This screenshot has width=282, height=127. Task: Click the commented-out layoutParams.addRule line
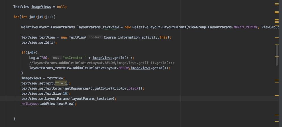tap(102, 63)
